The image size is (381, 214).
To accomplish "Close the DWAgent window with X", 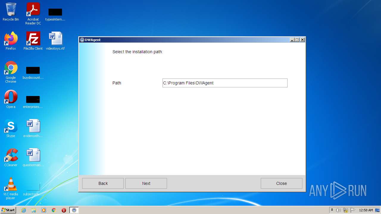I will [x=302, y=40].
